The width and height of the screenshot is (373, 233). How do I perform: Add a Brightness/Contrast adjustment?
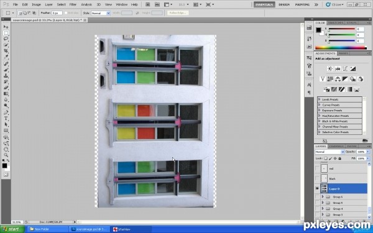click(330, 69)
